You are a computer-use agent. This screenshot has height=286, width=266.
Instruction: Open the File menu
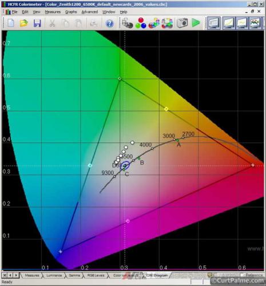[x=15, y=12]
